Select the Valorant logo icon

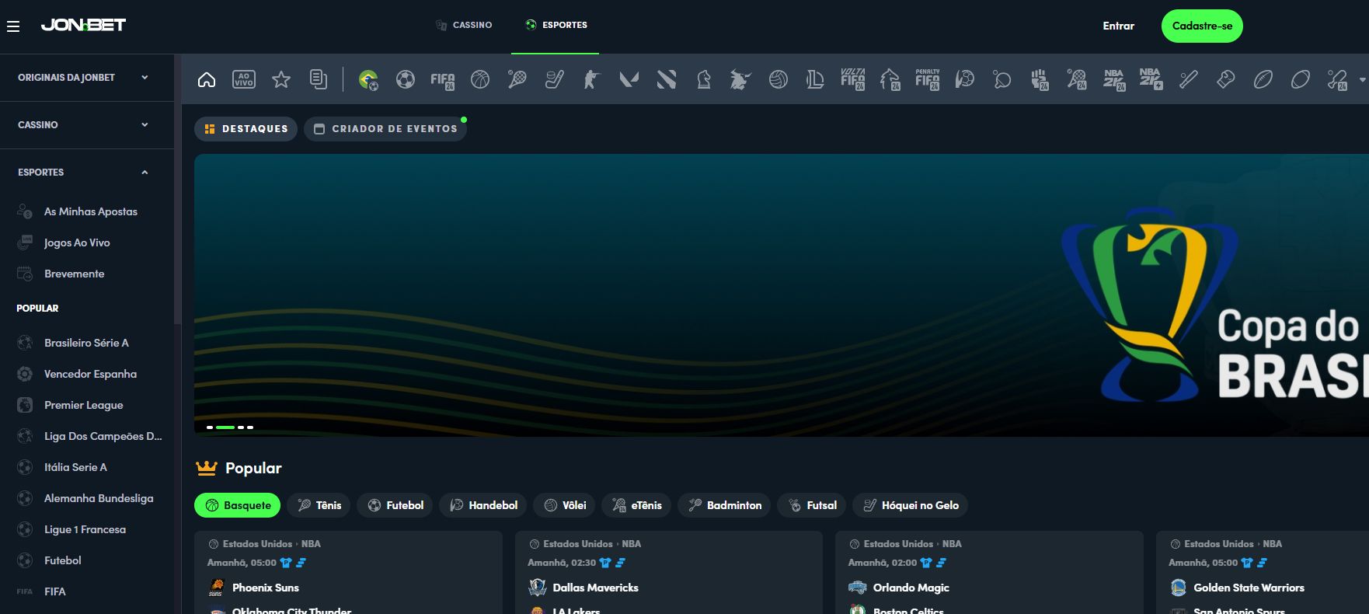tap(629, 79)
